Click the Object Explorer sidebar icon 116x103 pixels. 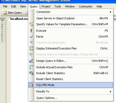tap(3, 19)
